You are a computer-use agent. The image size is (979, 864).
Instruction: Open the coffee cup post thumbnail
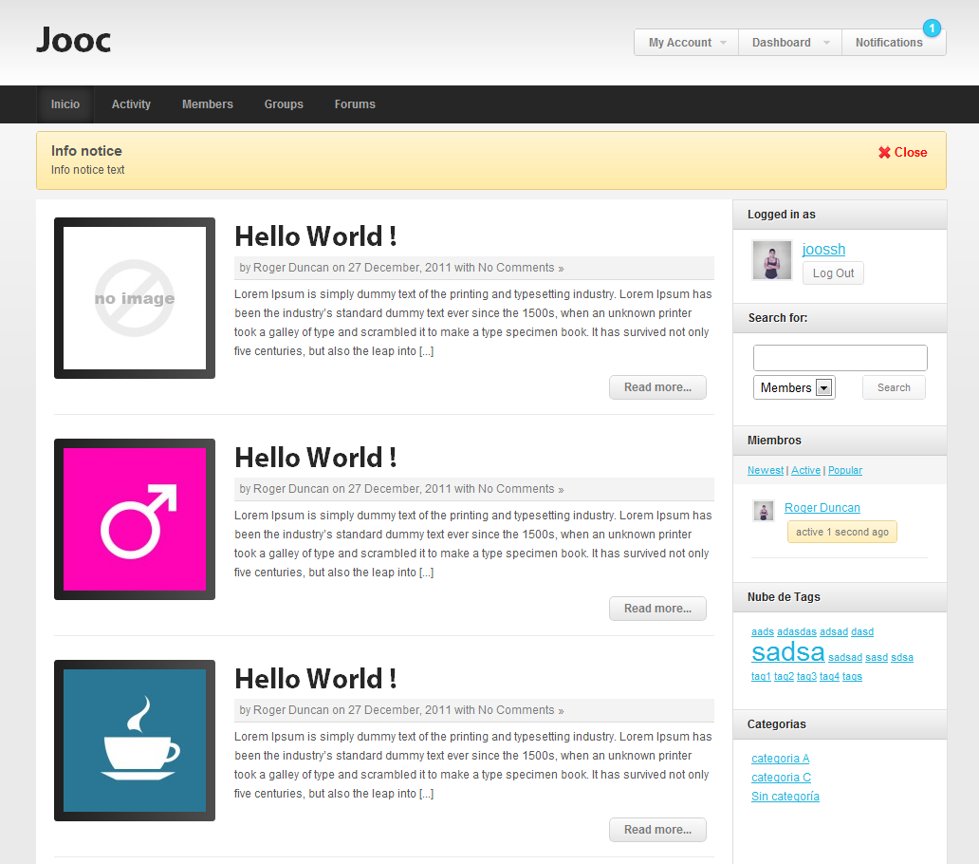point(135,741)
